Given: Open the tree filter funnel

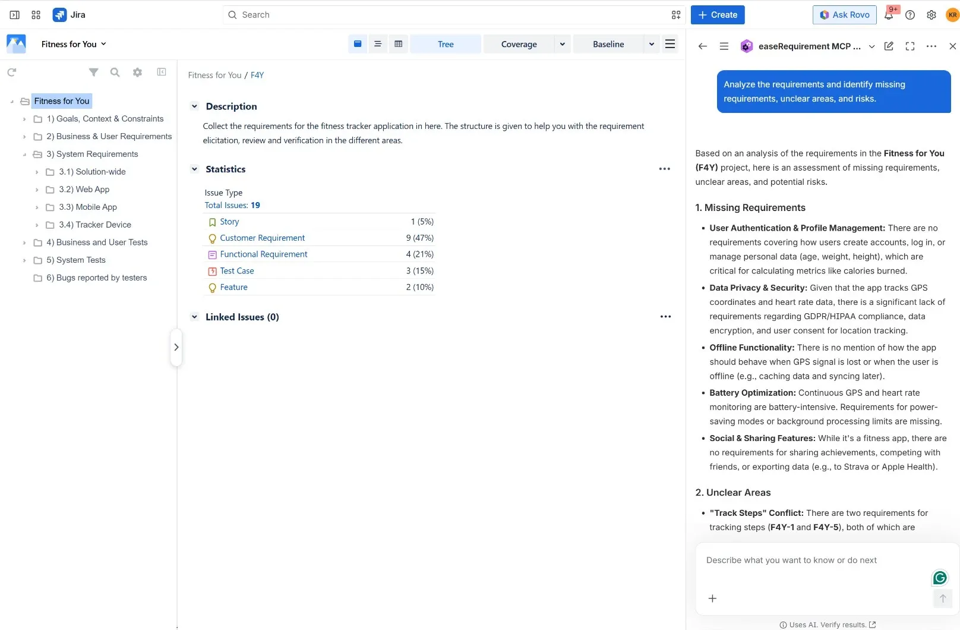Looking at the screenshot, I should 94,72.
